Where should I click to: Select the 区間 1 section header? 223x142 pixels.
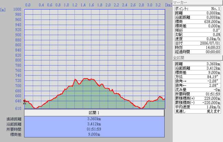tap(94, 113)
